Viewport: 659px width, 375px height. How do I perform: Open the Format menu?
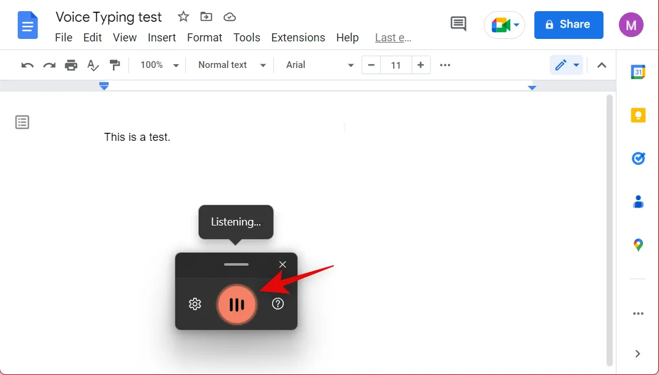click(x=205, y=38)
